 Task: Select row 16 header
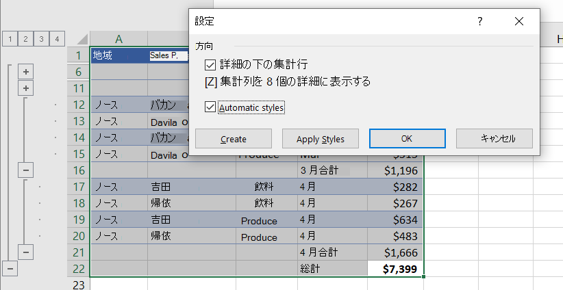click(79, 170)
